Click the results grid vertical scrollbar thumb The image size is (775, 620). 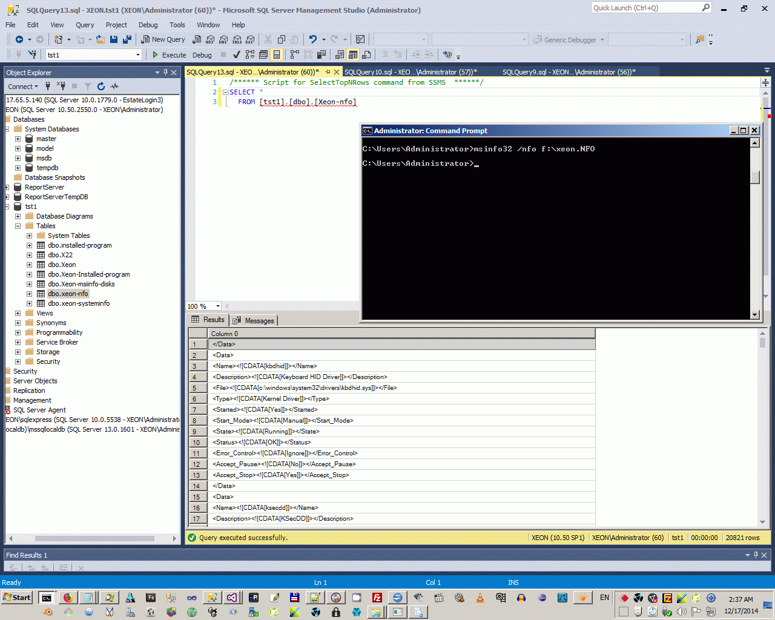[x=762, y=343]
